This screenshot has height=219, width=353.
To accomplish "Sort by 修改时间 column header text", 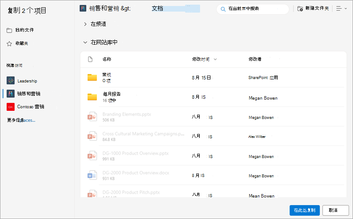I will 201,59.
